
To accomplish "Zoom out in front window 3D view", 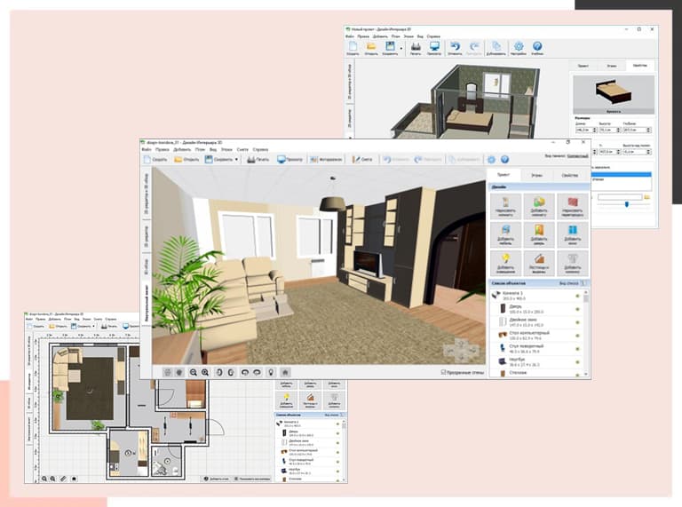I will 193,372.
